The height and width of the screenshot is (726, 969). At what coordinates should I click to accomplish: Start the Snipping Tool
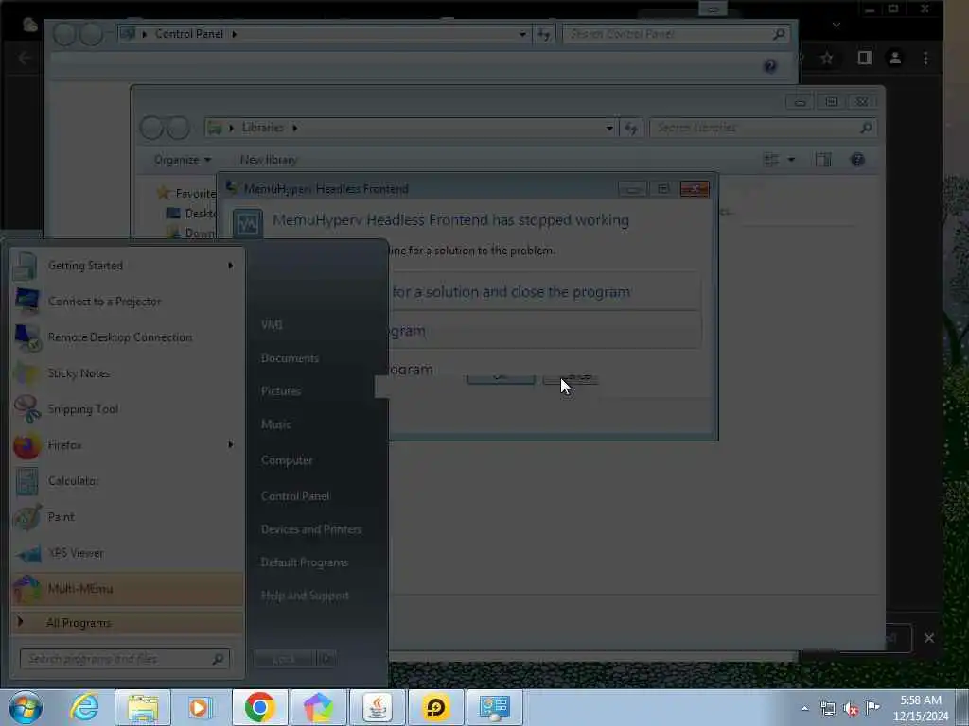tap(127, 409)
